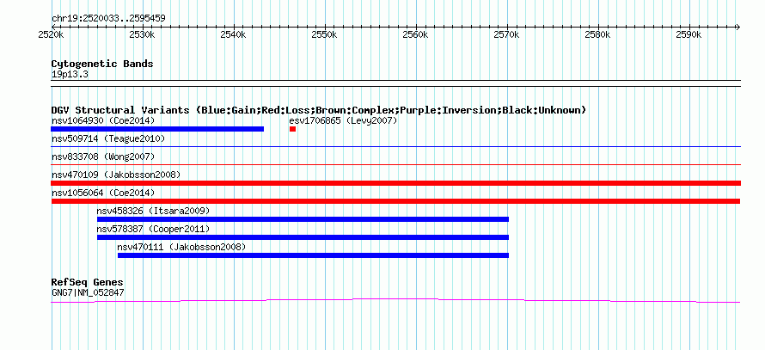
Task: Click the 2540k ruler tick label
Action: point(234,35)
